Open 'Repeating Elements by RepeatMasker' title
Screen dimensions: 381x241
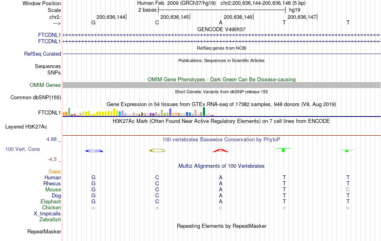[221, 226]
